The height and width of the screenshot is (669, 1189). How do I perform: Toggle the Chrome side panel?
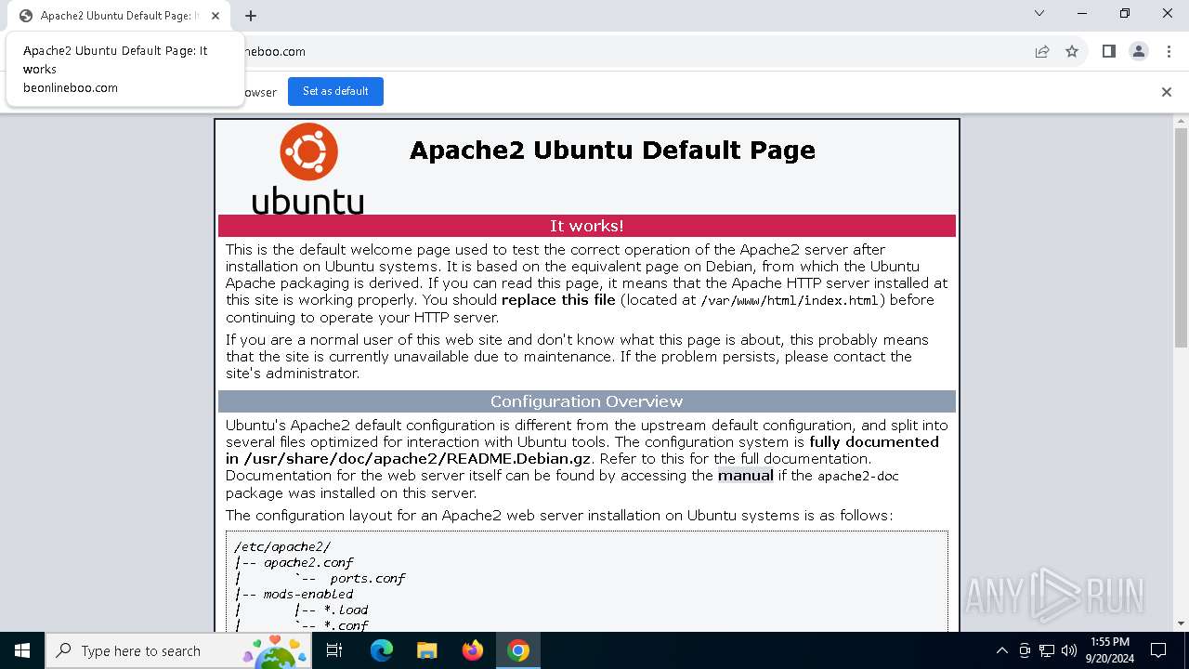pyautogui.click(x=1108, y=51)
